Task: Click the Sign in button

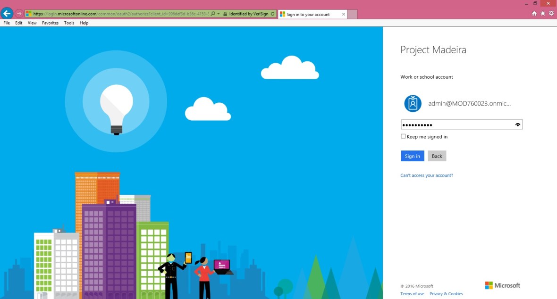Action: click(x=412, y=156)
